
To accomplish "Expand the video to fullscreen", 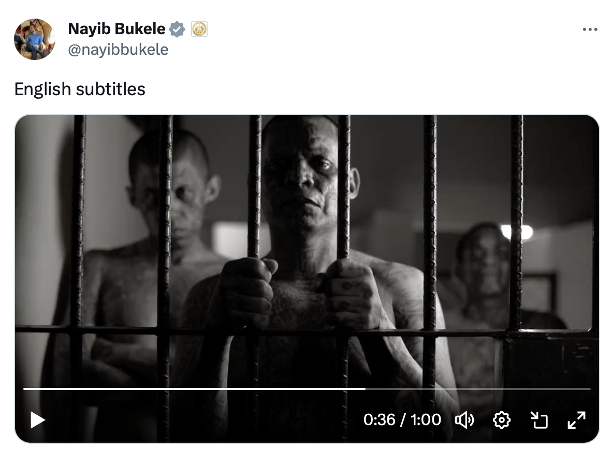I will [x=577, y=420].
